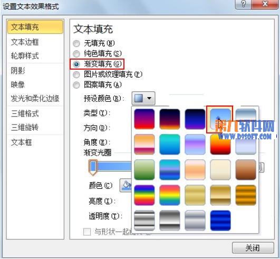The height and width of the screenshot is (259, 280).
Task: Open the 阴影 settings category
Action: pyautogui.click(x=18, y=71)
